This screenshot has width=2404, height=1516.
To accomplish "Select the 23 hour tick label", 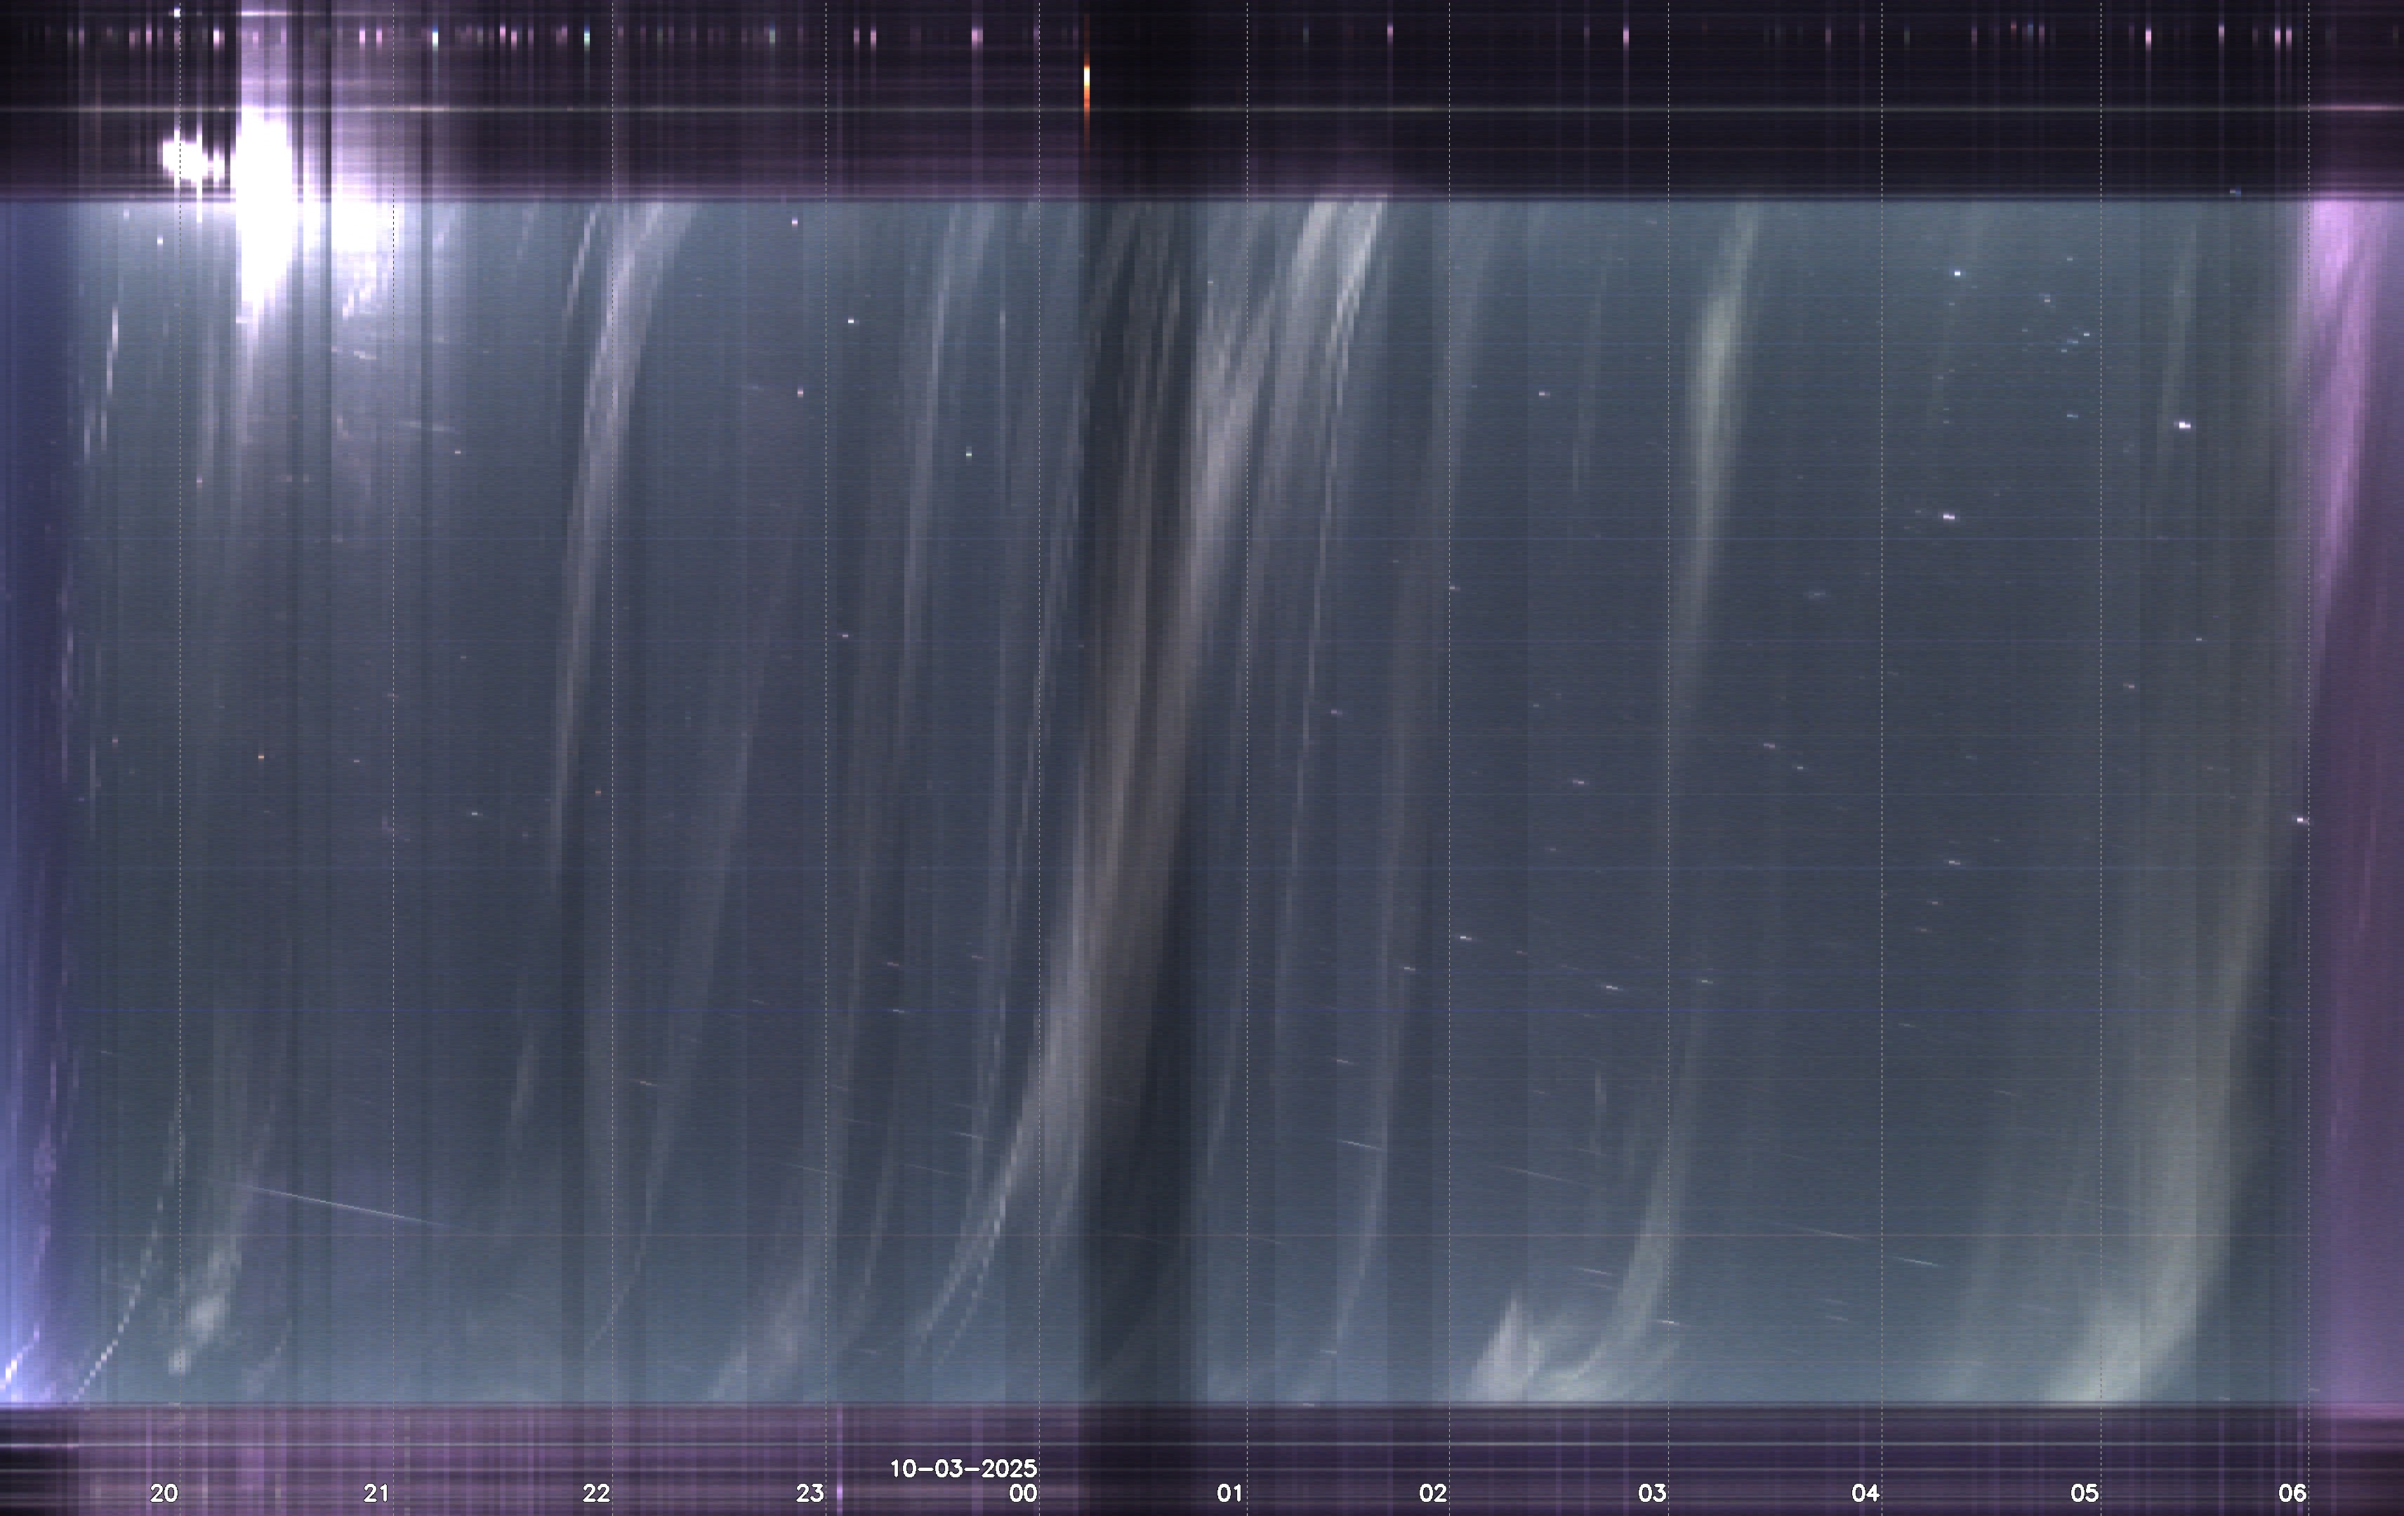I will (x=810, y=1493).
